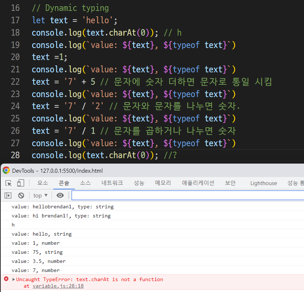
Task: Click console output 'value: 1, number'
Action: pyautogui.click(x=36, y=243)
